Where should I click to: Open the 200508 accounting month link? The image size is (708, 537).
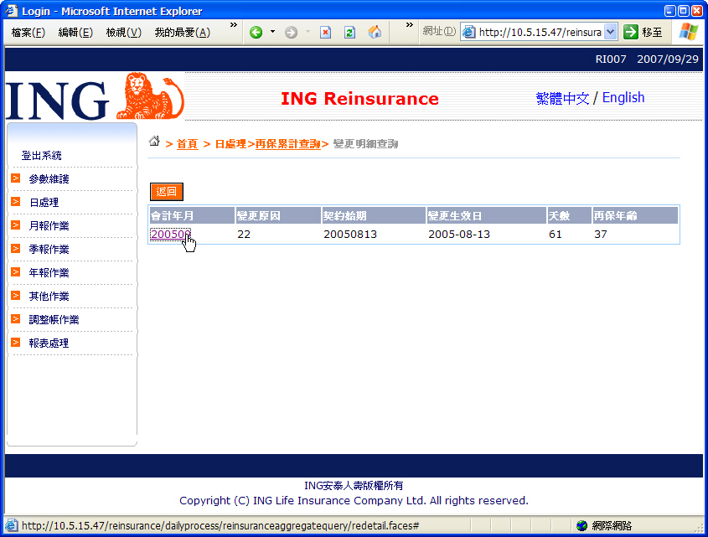coord(171,234)
